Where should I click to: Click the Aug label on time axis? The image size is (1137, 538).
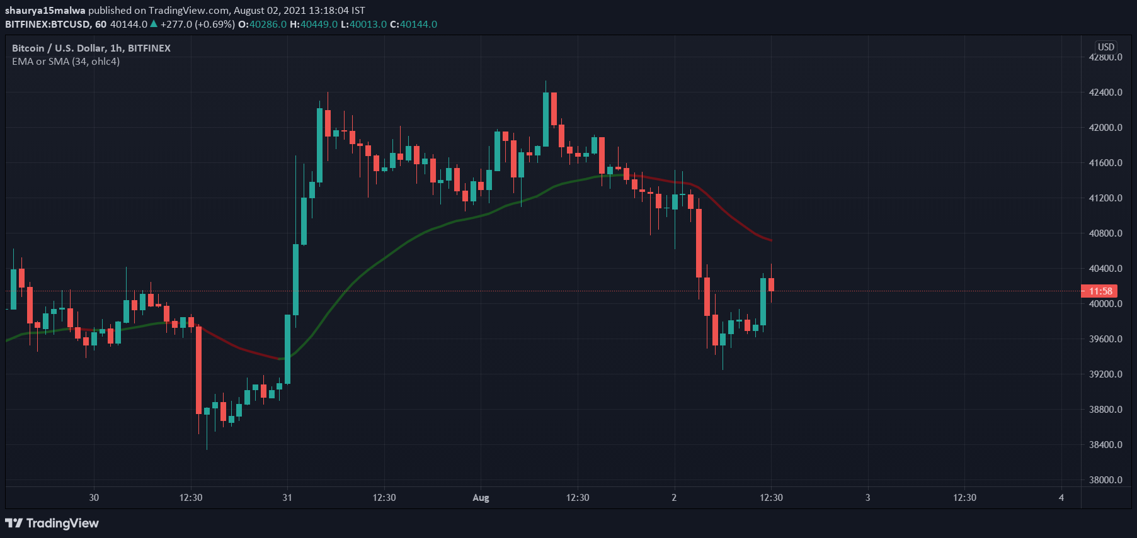coord(481,497)
